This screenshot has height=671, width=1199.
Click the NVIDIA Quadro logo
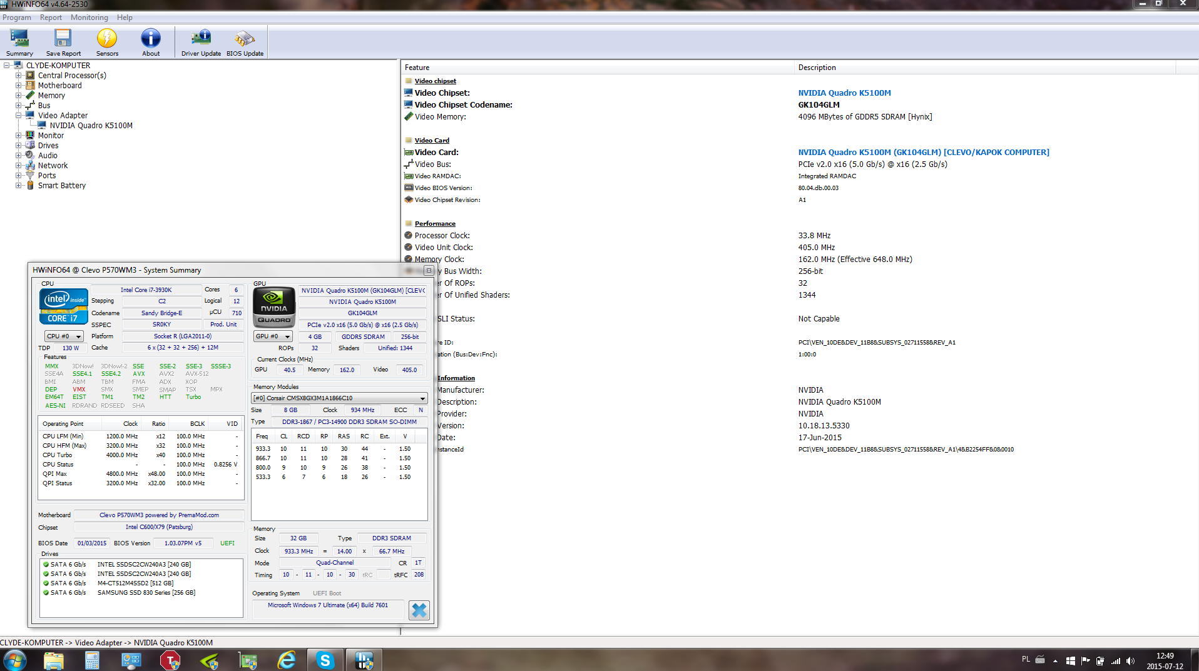pos(274,308)
